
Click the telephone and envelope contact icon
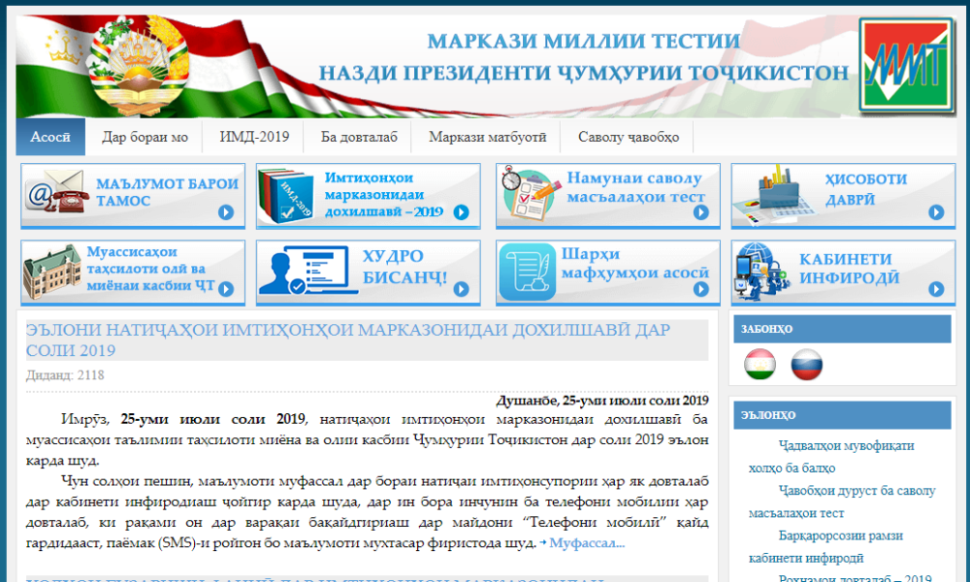point(55,195)
